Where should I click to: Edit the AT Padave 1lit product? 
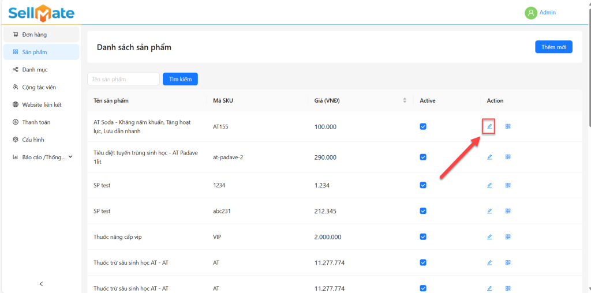coord(489,157)
